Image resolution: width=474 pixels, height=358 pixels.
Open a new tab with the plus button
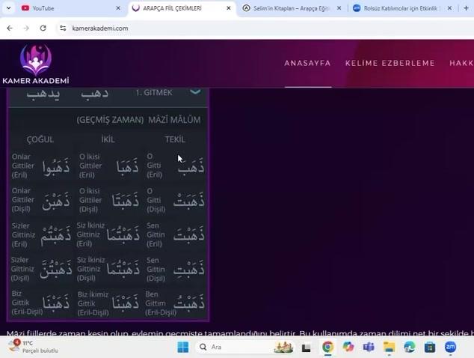coord(466,8)
